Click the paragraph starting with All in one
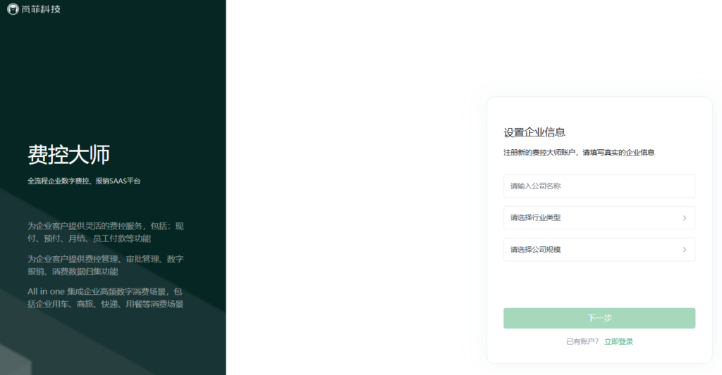Image resolution: width=722 pixels, height=375 pixels. point(106,298)
